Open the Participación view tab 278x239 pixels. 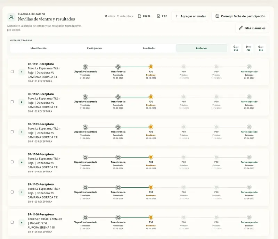95,48
